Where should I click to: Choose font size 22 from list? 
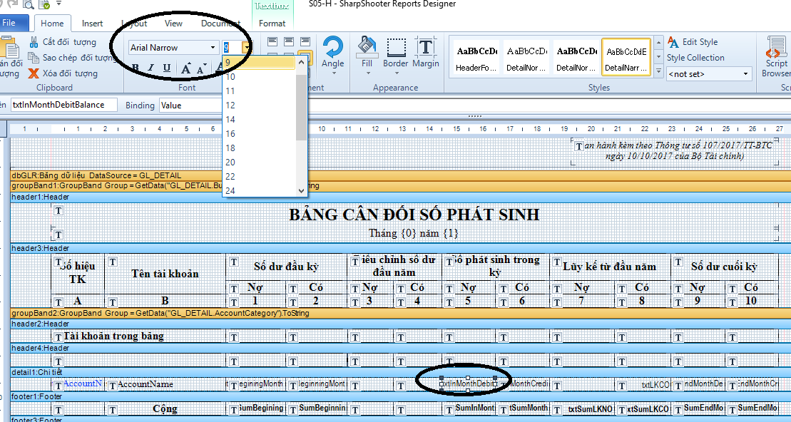tap(258, 176)
